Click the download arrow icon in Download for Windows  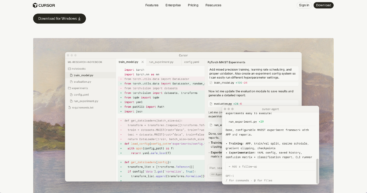[80, 19]
